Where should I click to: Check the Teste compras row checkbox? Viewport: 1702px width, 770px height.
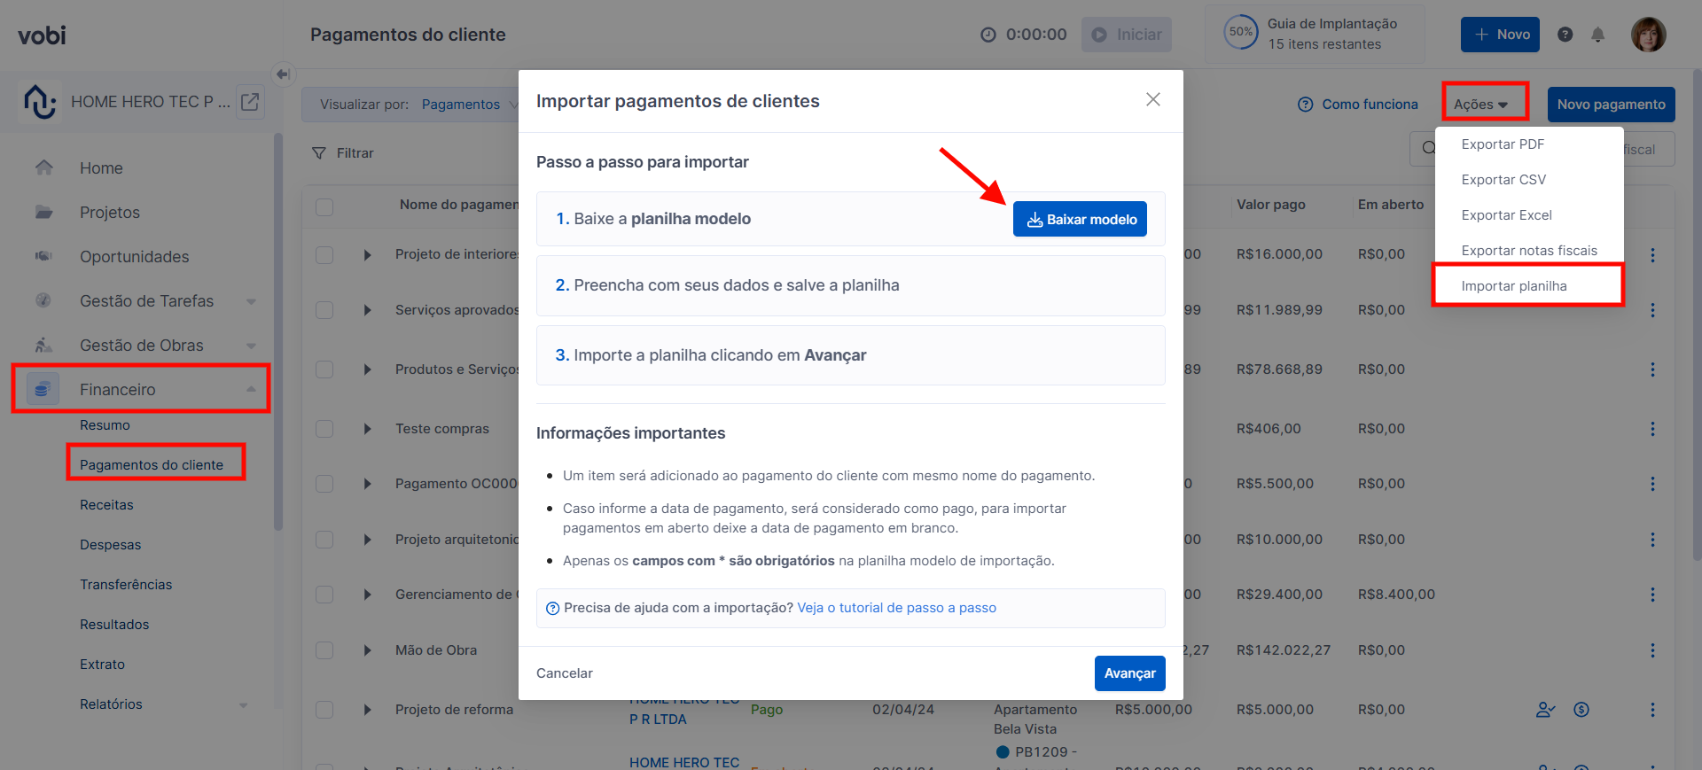point(324,429)
